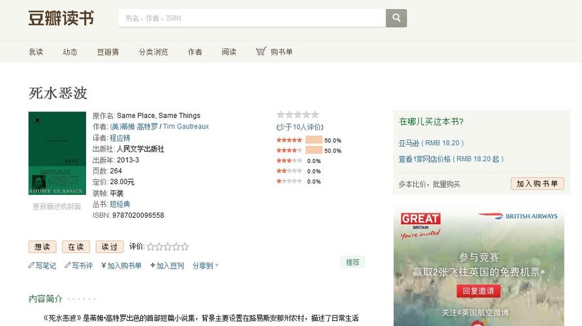Rate the book five stars
The width and height of the screenshot is (582, 326).
185,246
